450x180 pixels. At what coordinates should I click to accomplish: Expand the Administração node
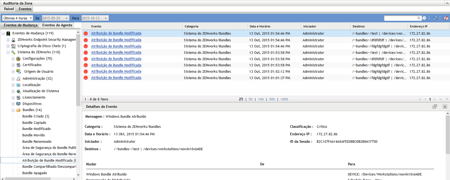pyautogui.click(x=13, y=79)
